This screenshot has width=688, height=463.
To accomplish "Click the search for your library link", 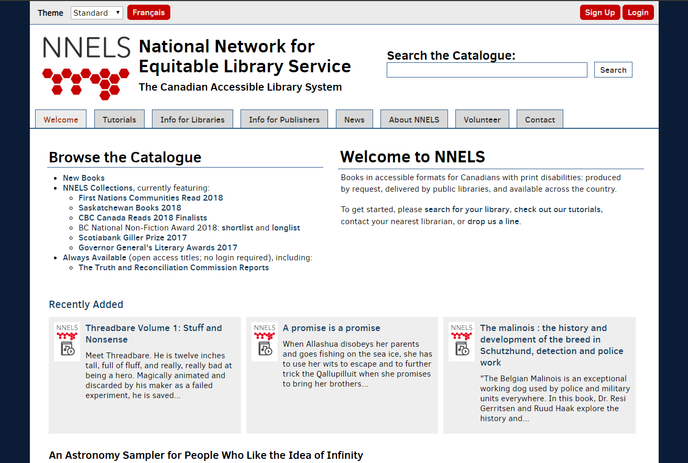I will pos(467,210).
